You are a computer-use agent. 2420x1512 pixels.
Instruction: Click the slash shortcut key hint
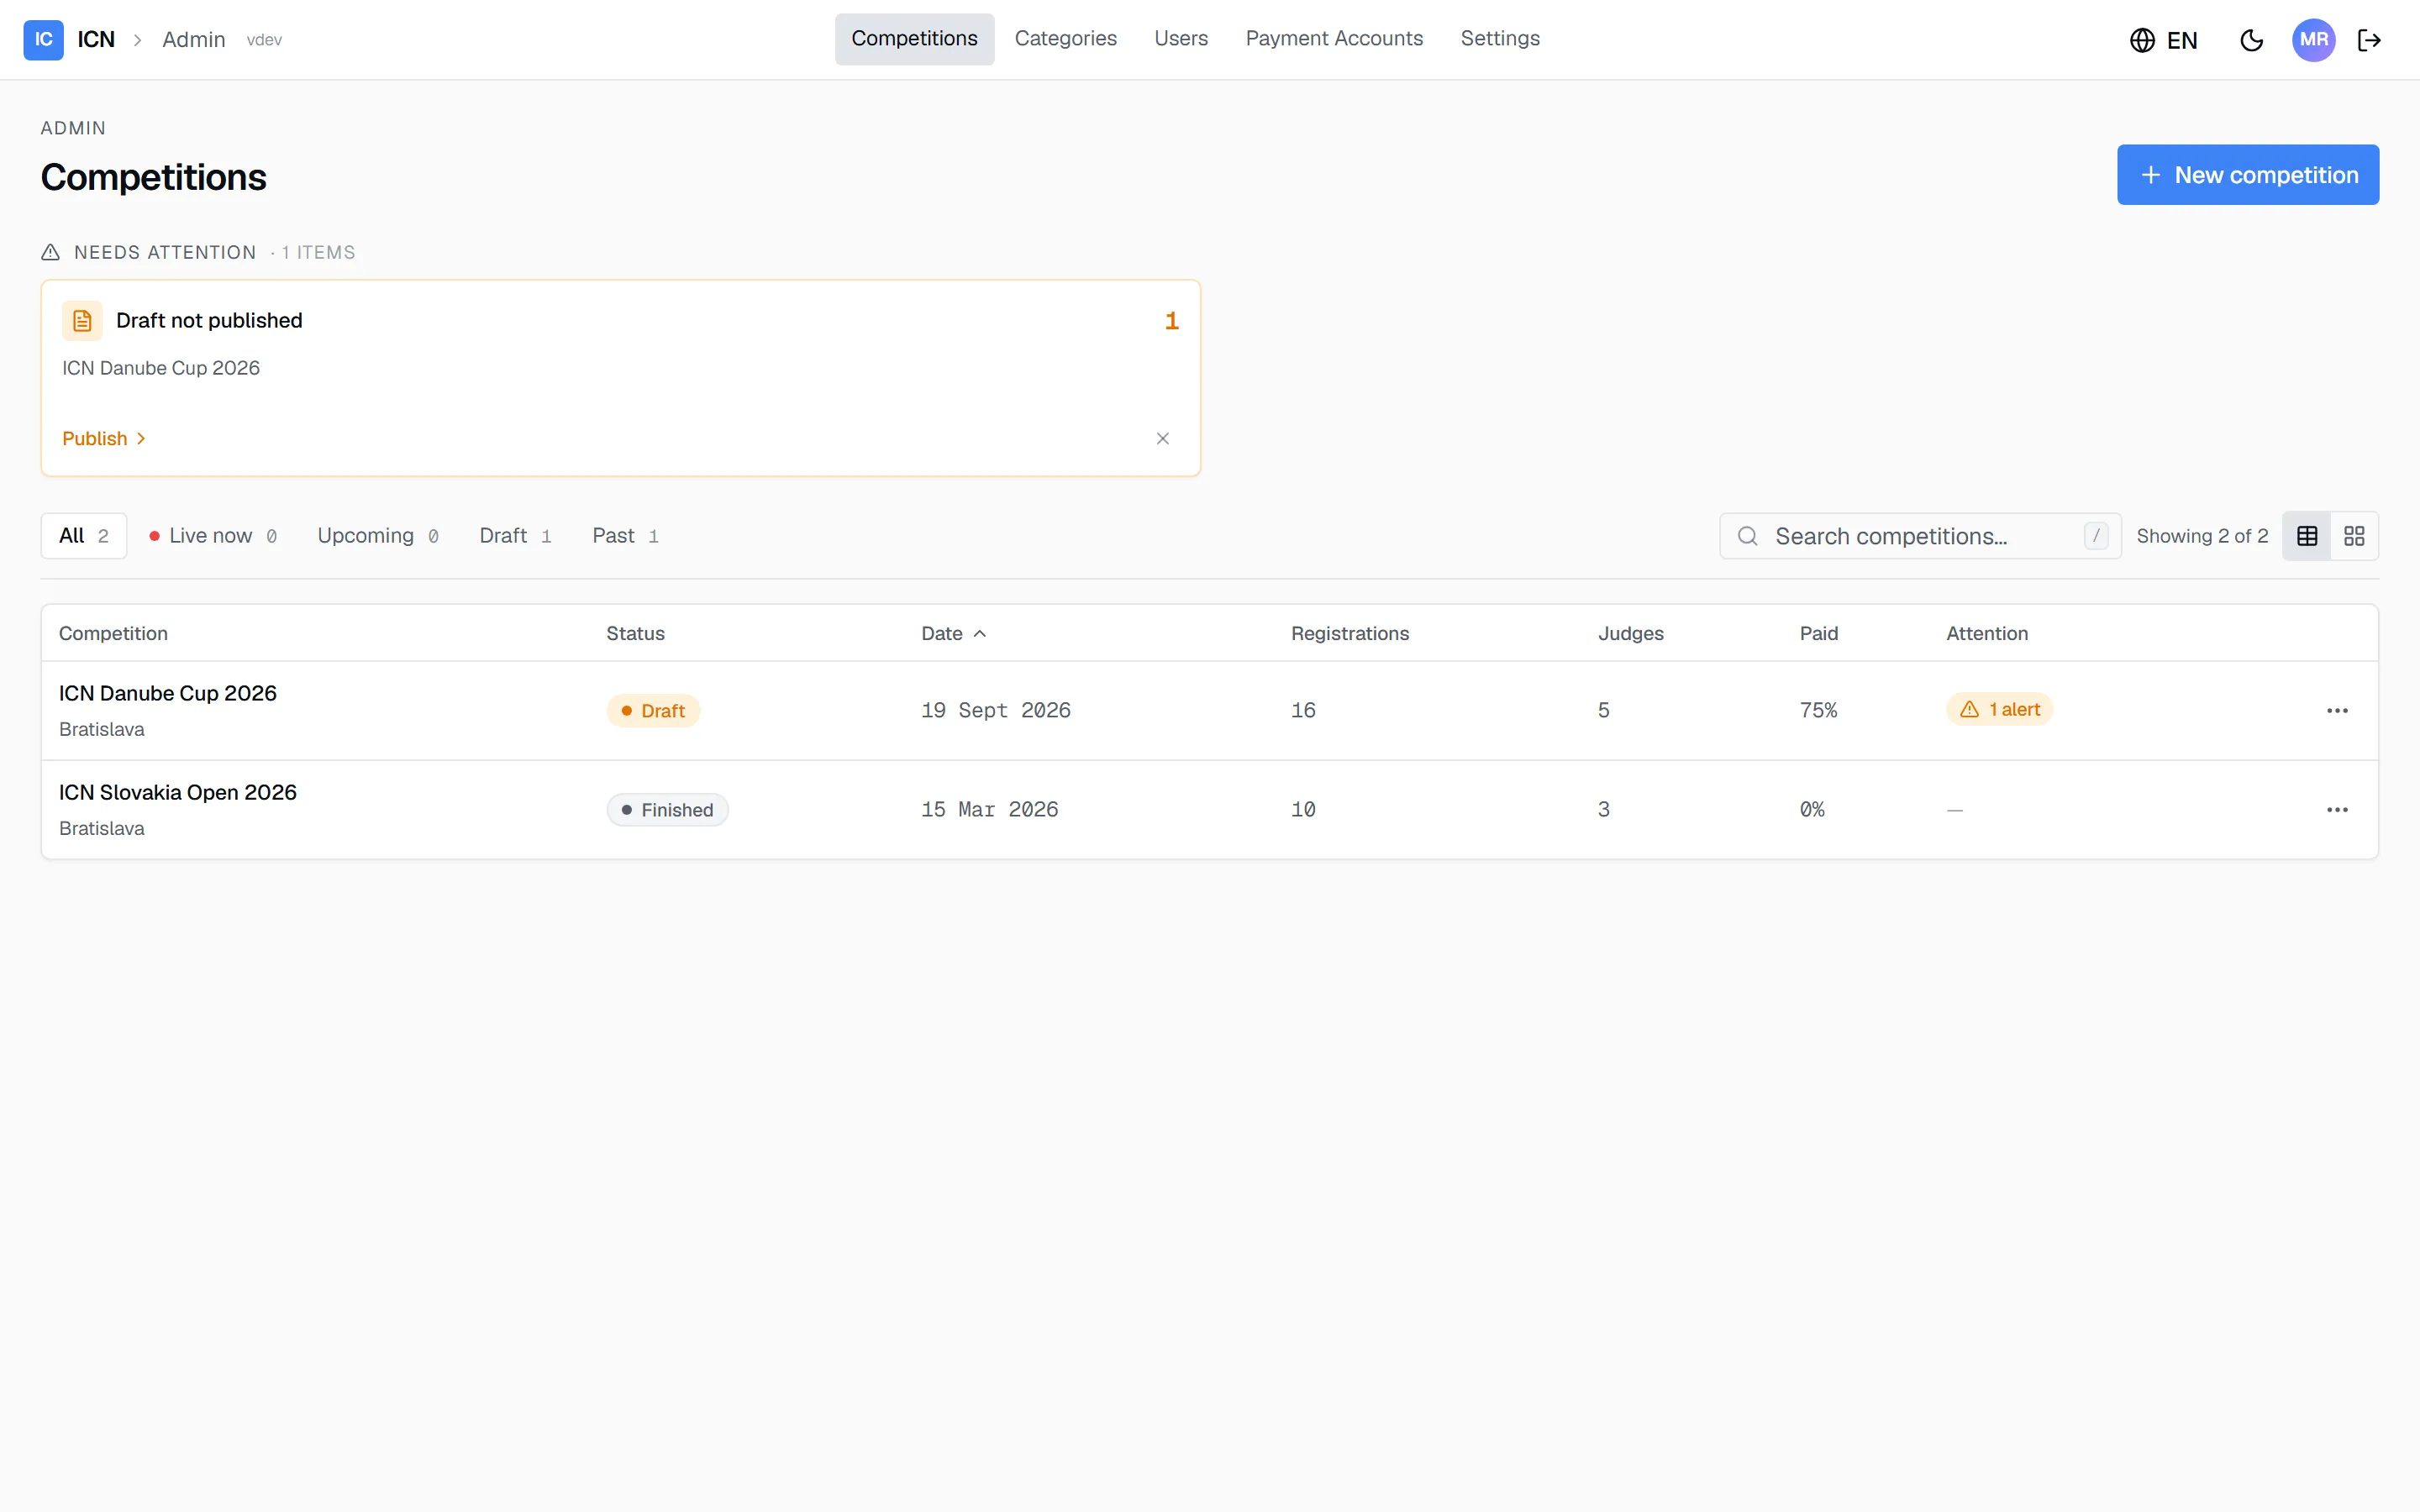click(2096, 536)
